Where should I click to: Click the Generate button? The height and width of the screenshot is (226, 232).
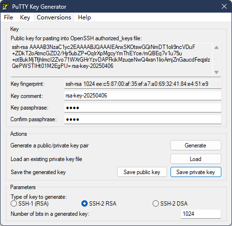196,145
